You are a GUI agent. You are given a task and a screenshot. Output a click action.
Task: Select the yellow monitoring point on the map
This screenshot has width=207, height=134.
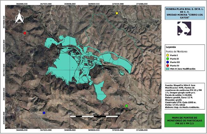(x=117, y=13)
